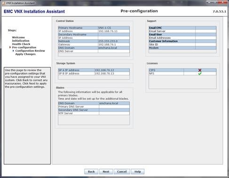
Task: Click the Email Addresses row
Action: [182, 38]
